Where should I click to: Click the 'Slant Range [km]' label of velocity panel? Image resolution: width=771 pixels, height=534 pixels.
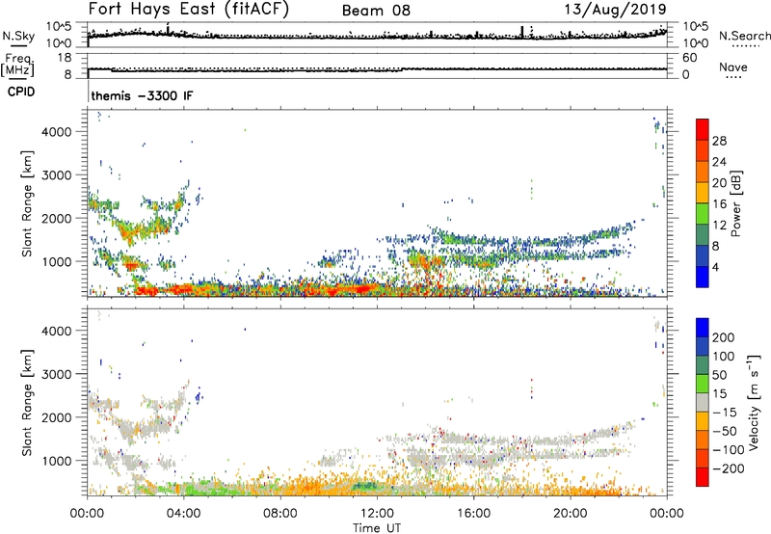pyautogui.click(x=27, y=402)
